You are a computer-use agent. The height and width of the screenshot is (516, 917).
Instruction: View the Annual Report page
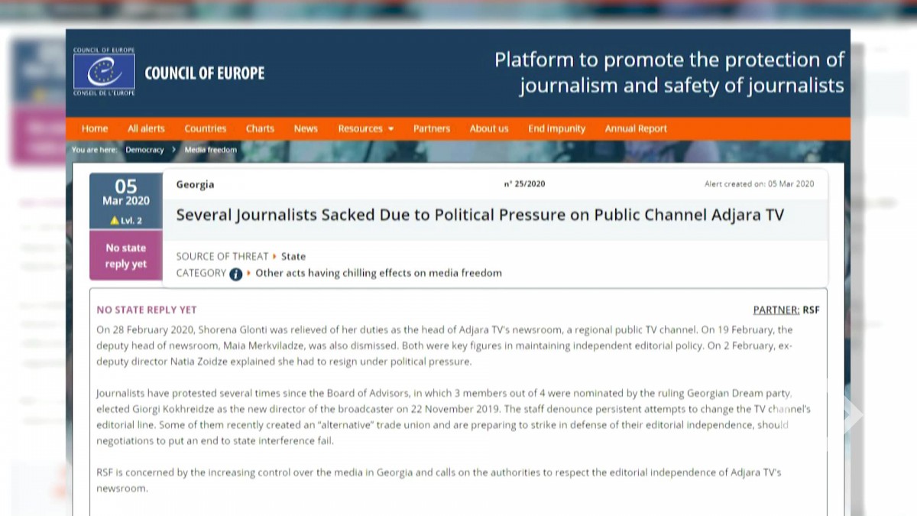tap(636, 128)
